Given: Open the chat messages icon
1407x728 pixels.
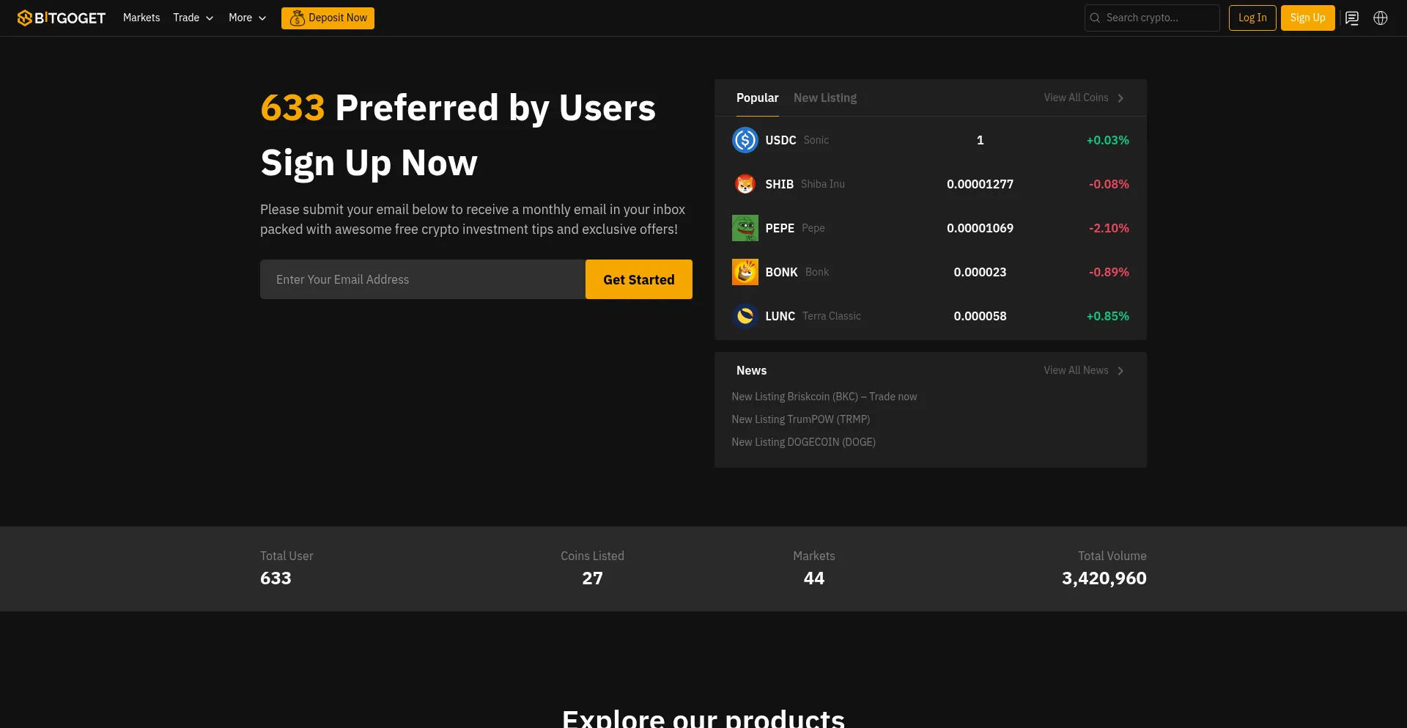Looking at the screenshot, I should (1352, 18).
